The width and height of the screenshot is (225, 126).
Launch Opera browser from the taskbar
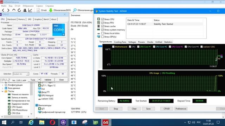coord(52,122)
